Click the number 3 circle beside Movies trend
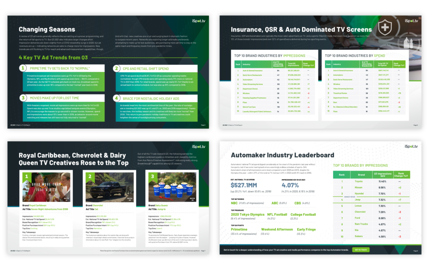 (x=23, y=98)
